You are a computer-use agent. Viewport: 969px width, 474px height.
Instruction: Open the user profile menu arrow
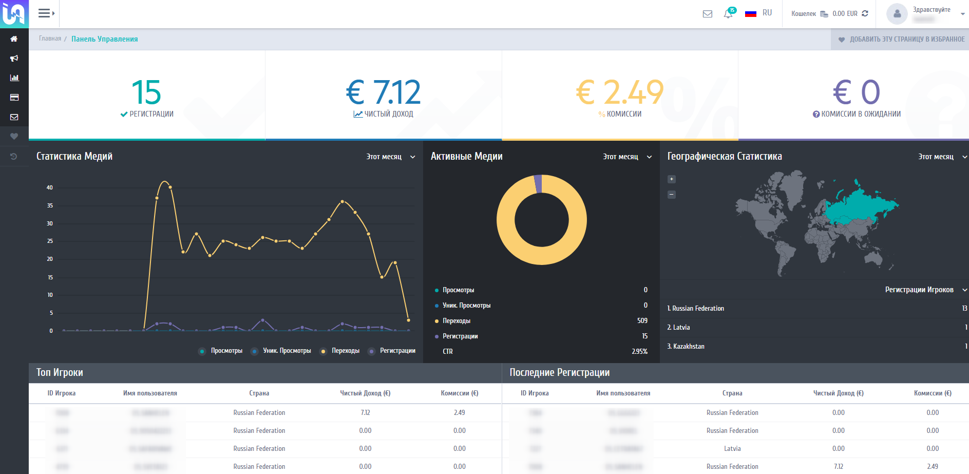pos(962,14)
